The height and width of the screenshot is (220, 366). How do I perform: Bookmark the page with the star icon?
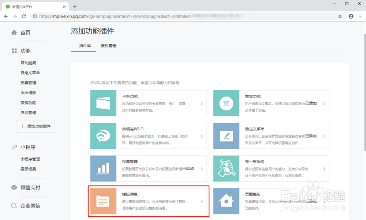coord(340,16)
